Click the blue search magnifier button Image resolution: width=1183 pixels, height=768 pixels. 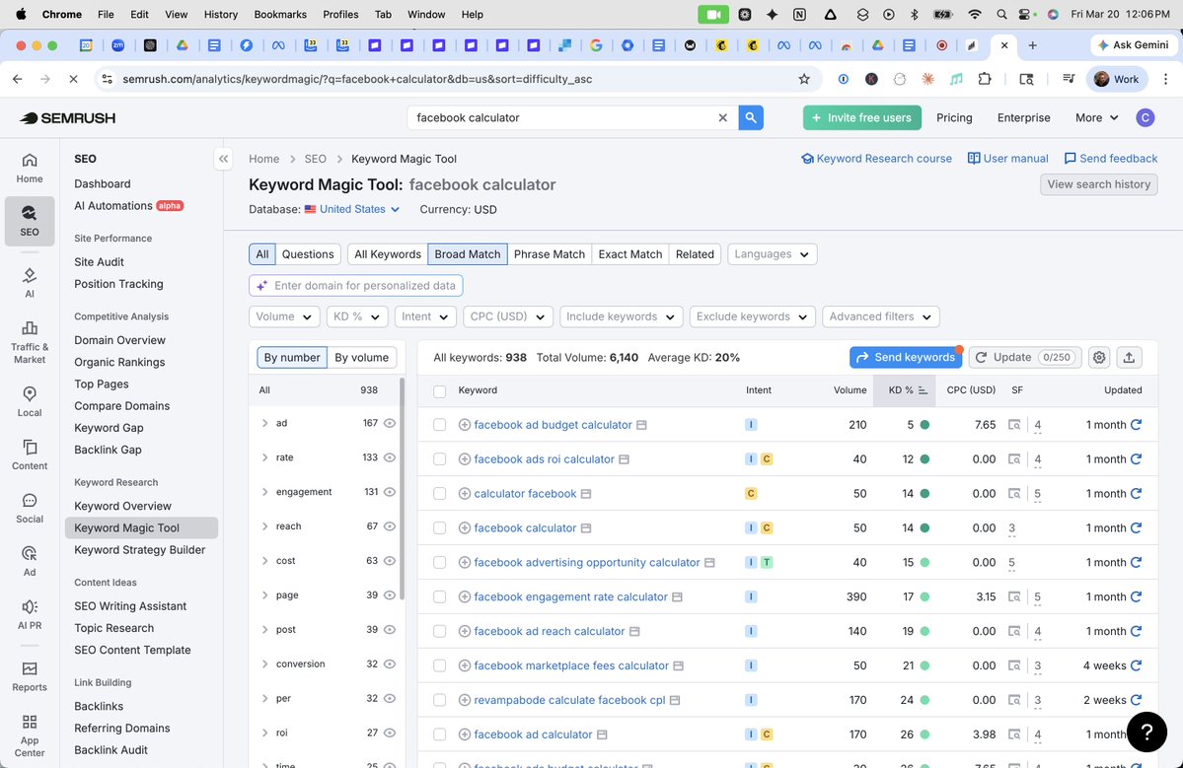click(751, 117)
